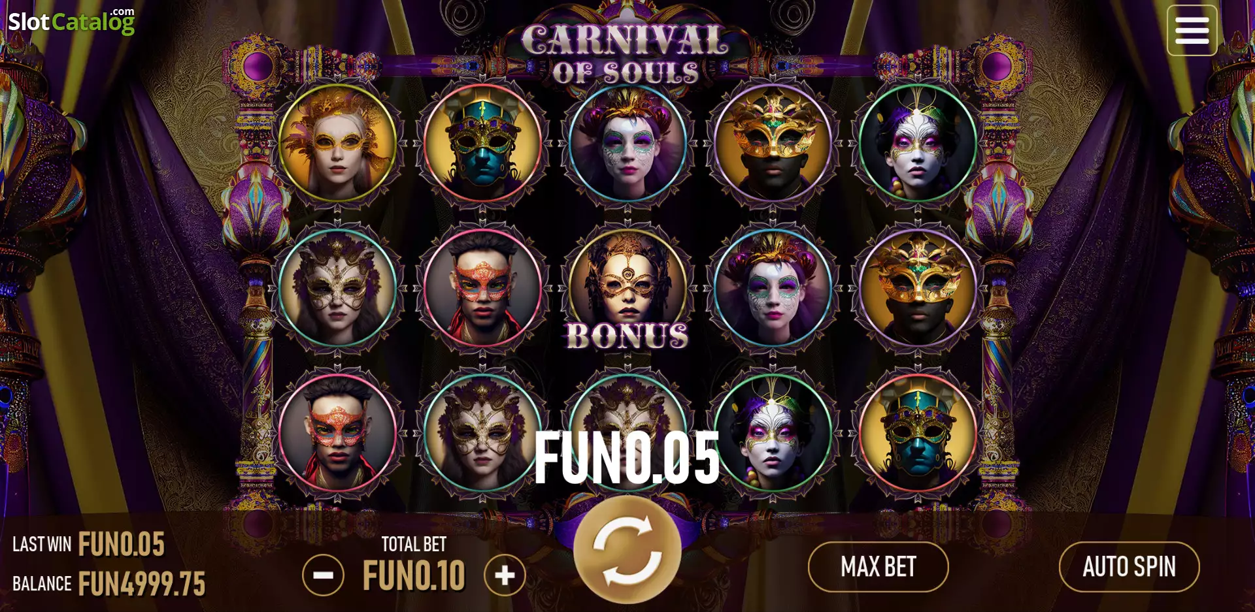The image size is (1255, 612).
Task: Select bottom-left man in red mask
Action: coord(337,432)
